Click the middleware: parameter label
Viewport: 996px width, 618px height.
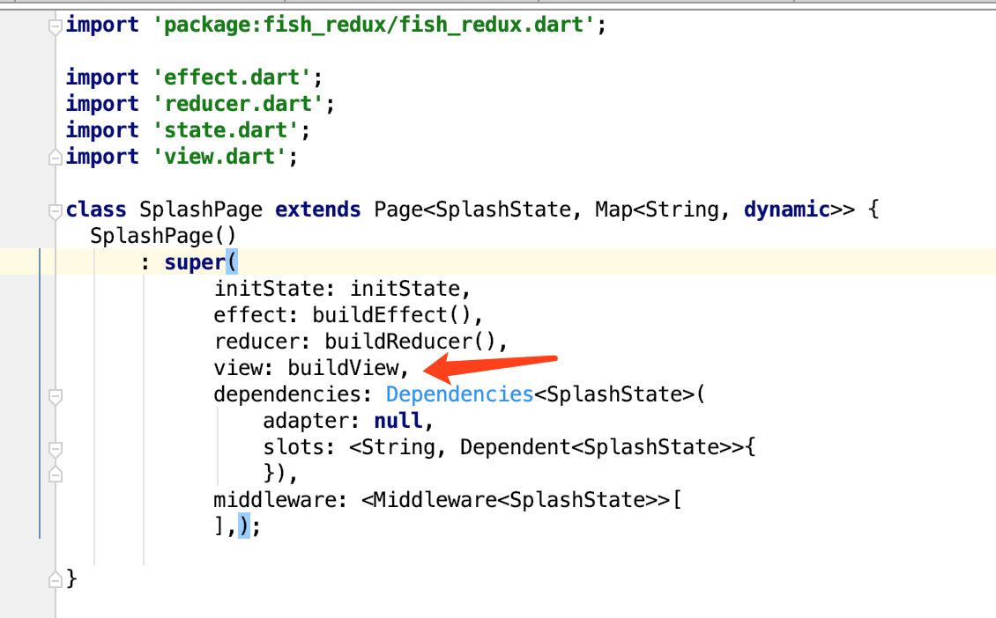point(280,500)
